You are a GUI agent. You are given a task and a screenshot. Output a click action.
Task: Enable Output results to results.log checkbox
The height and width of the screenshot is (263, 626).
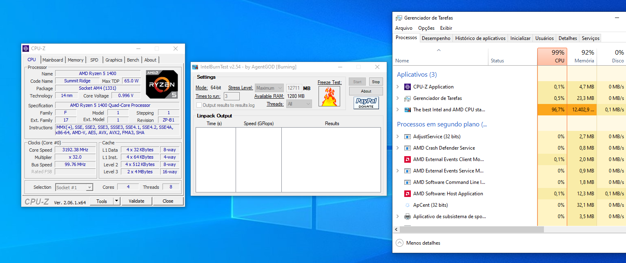(x=199, y=105)
